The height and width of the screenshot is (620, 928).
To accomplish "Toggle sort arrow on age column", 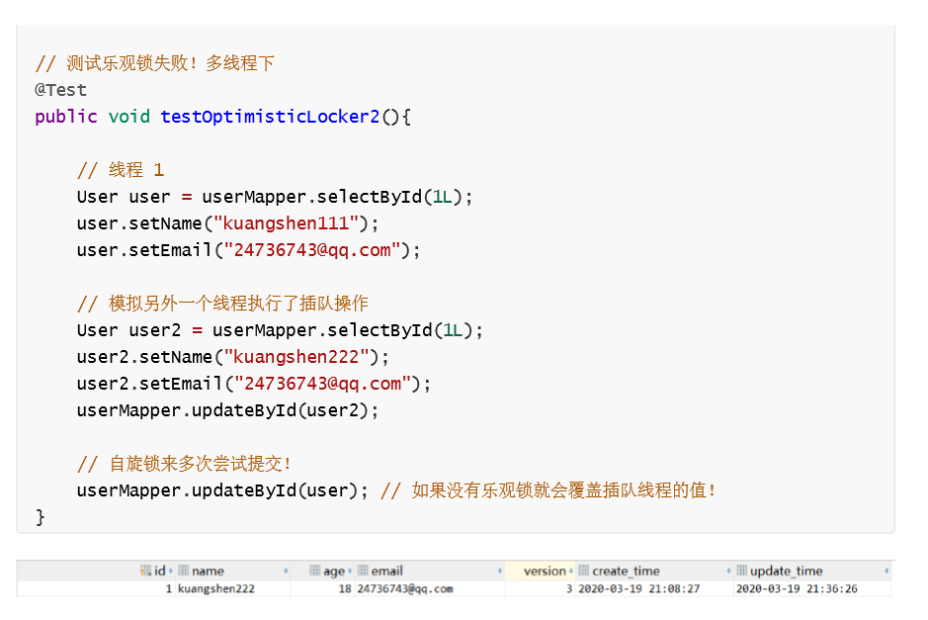I will (350, 571).
